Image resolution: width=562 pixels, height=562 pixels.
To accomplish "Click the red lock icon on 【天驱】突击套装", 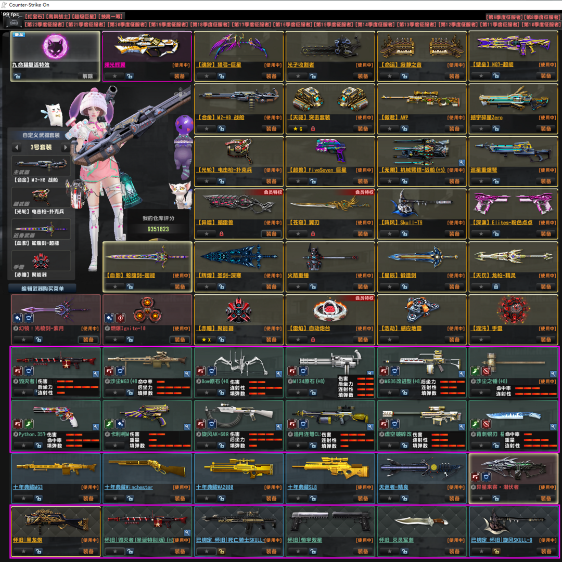I will click(x=313, y=128).
